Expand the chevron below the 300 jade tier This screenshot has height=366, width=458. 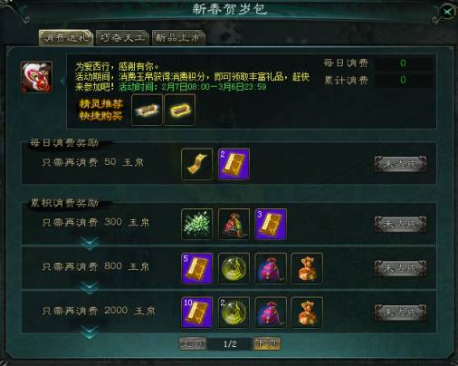click(x=90, y=243)
